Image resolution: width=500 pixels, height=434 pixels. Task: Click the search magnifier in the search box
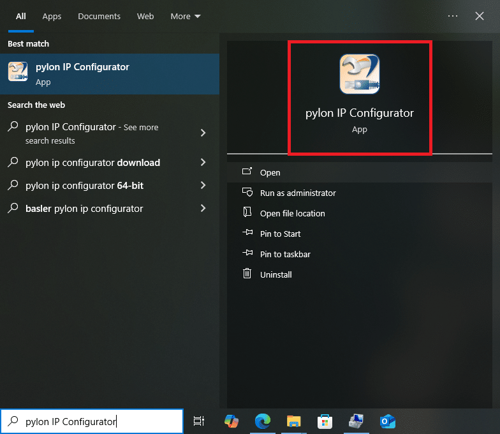pos(13,421)
